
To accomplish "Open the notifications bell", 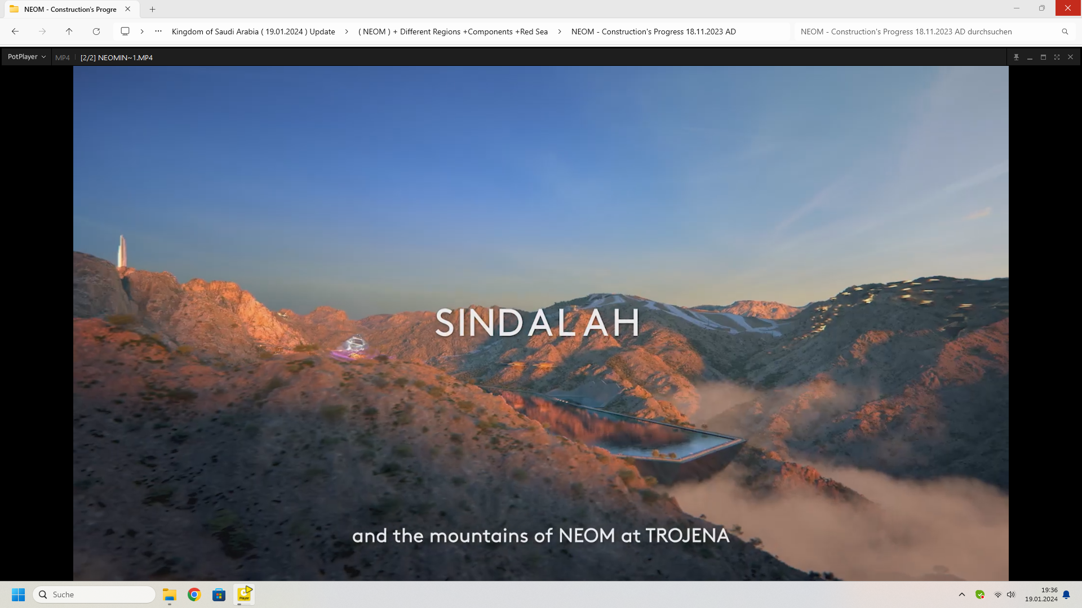I will coord(1066,594).
